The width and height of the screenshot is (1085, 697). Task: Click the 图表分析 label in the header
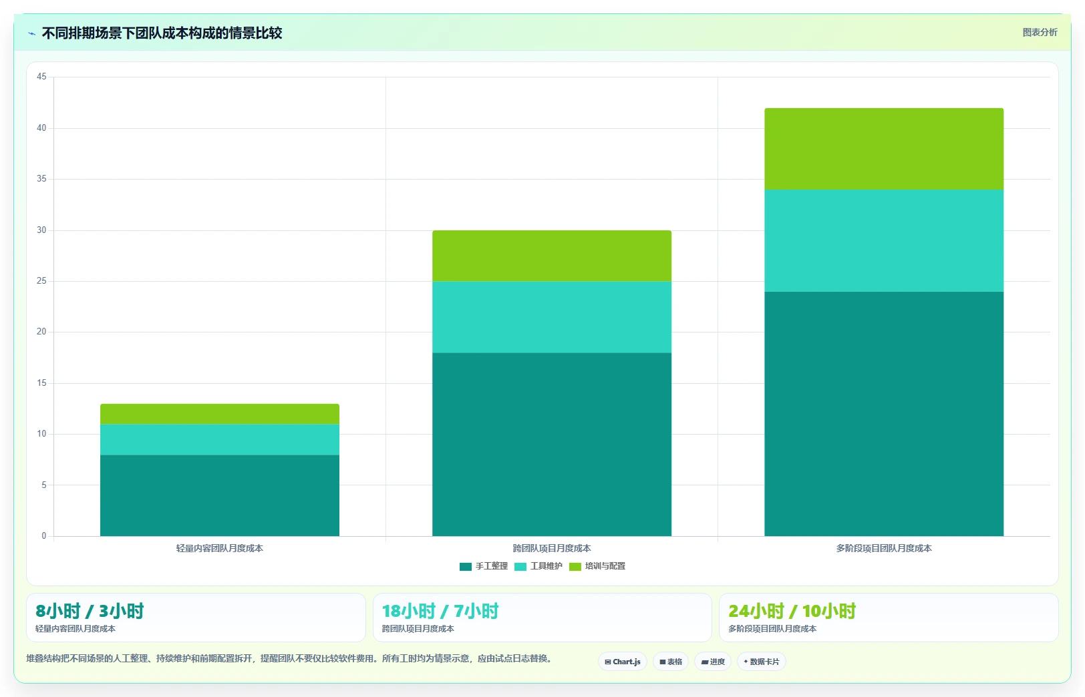pyautogui.click(x=1040, y=32)
